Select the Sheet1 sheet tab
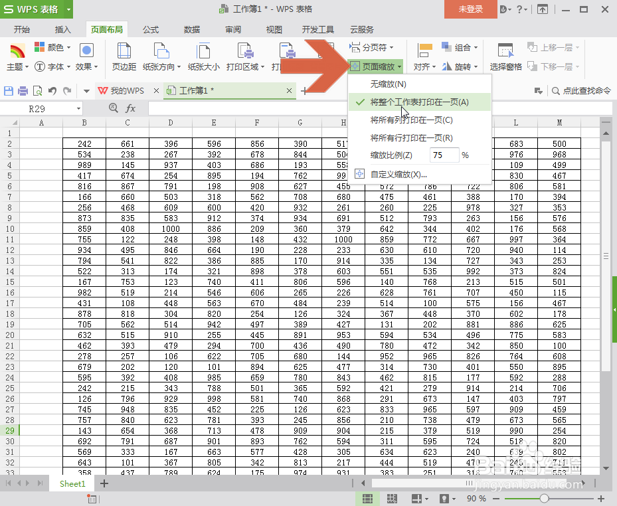 click(72, 484)
